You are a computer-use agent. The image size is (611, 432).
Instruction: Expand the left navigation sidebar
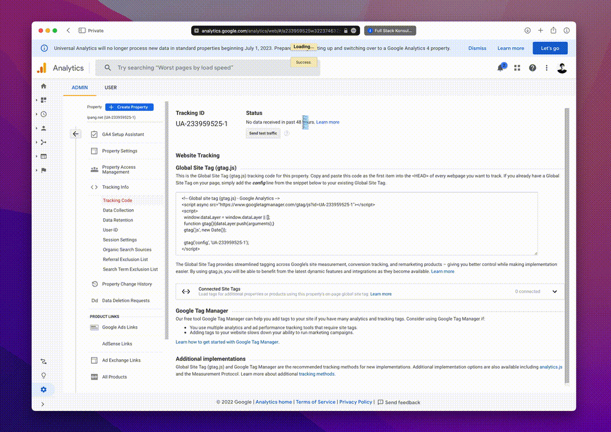[43, 404]
